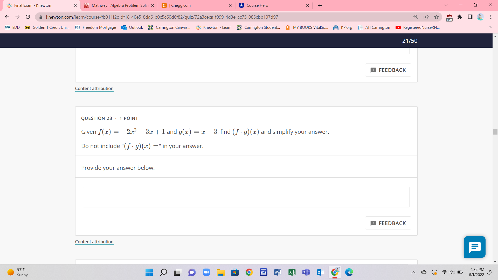This screenshot has width=498, height=280.
Task: Expand the tab search arrow near window controls
Action: tap(446, 5)
